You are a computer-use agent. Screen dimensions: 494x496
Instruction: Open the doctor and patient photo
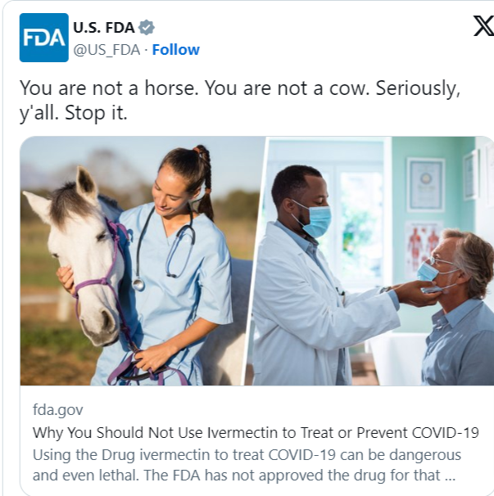[x=370, y=261]
